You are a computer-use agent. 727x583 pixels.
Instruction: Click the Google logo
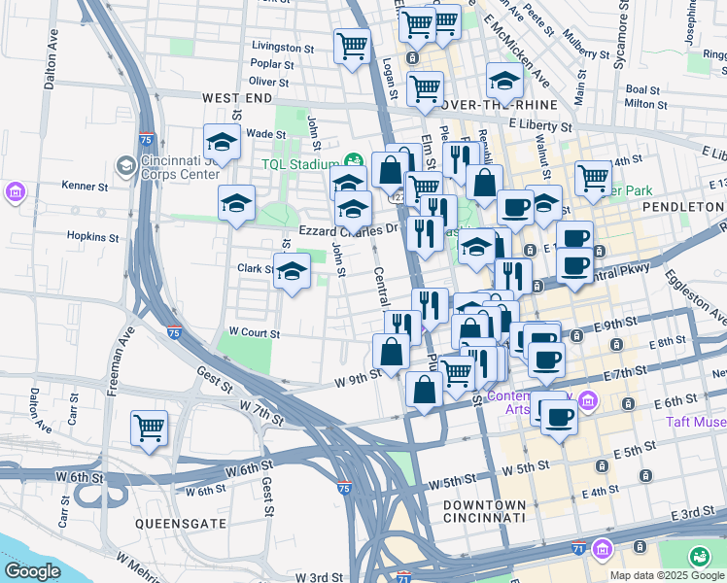coord(32,571)
